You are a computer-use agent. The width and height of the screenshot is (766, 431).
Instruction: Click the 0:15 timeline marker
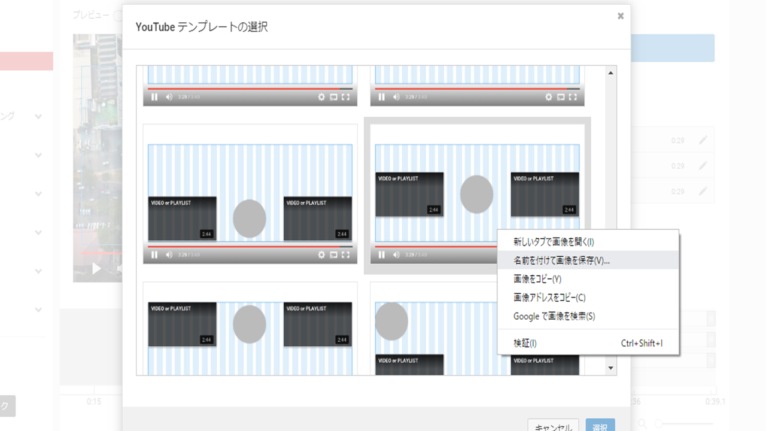click(93, 402)
